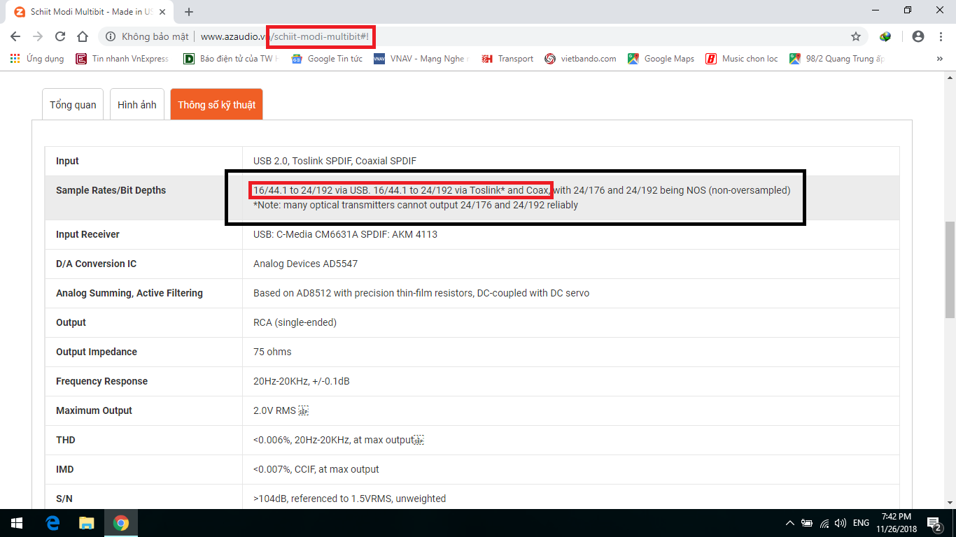Click the 'THD' row label
Screen dimensions: 956x537
pos(65,440)
